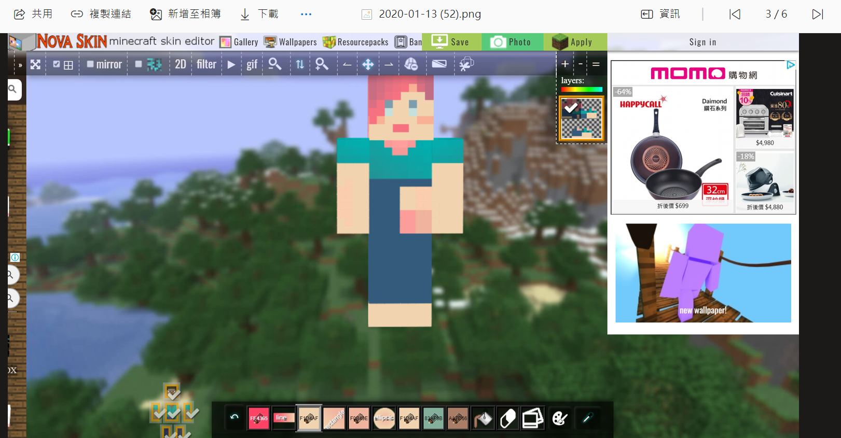Click the rotate left arrow icon
The image size is (841, 438).
coord(347,65)
